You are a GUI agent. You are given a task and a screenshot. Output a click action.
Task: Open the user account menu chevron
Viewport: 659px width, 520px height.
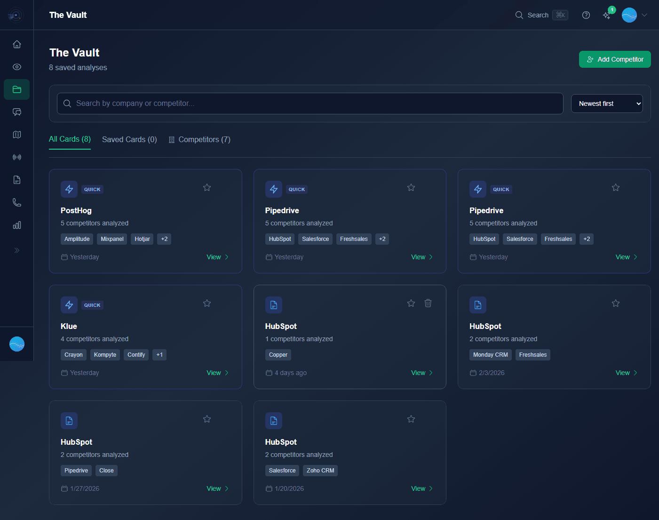[644, 15]
